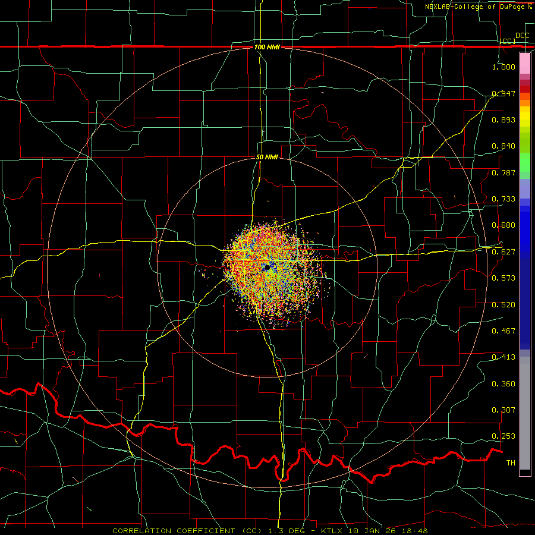Click the 10 JAN 26 date text
Screen dimensions: 535x535
pyautogui.click(x=371, y=531)
